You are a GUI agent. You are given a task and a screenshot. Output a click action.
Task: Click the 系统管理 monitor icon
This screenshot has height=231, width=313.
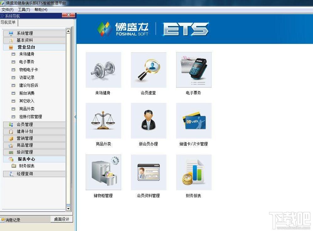[x=11, y=33]
